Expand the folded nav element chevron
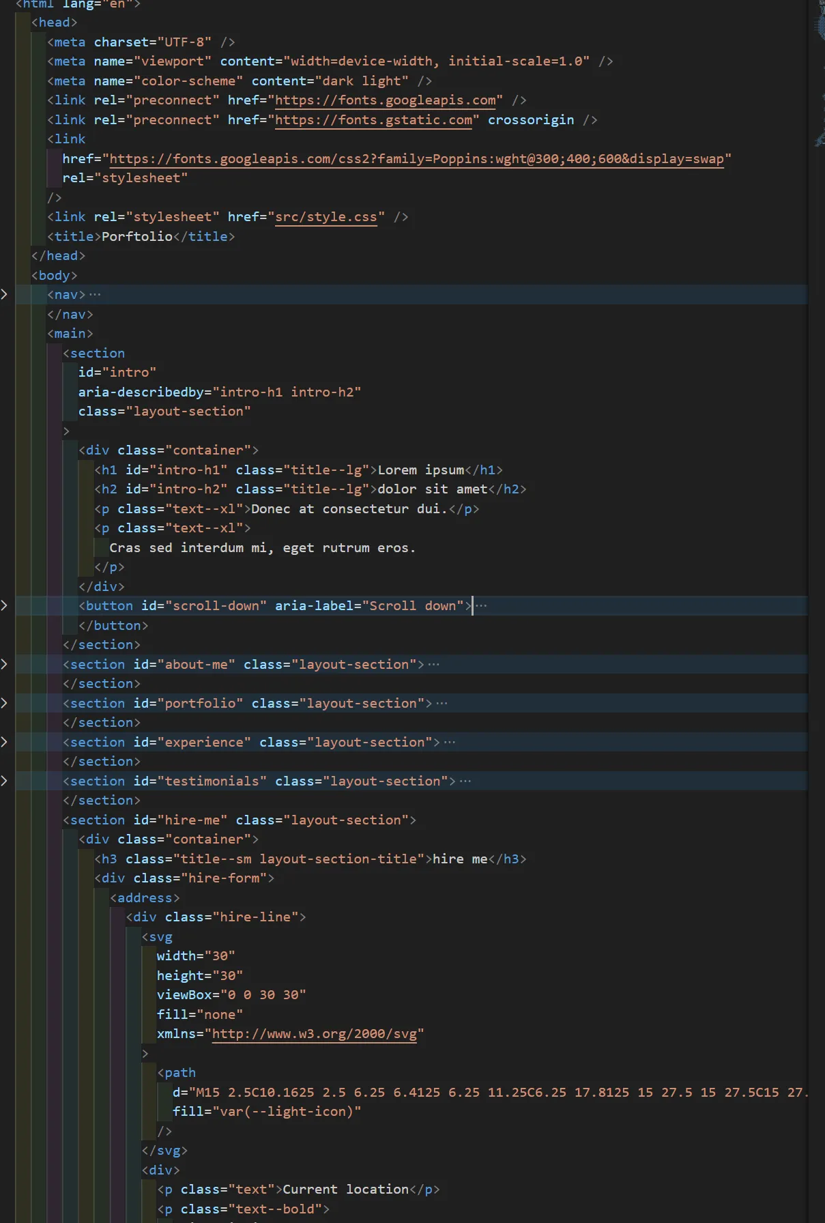825x1223 pixels. [x=5, y=295]
